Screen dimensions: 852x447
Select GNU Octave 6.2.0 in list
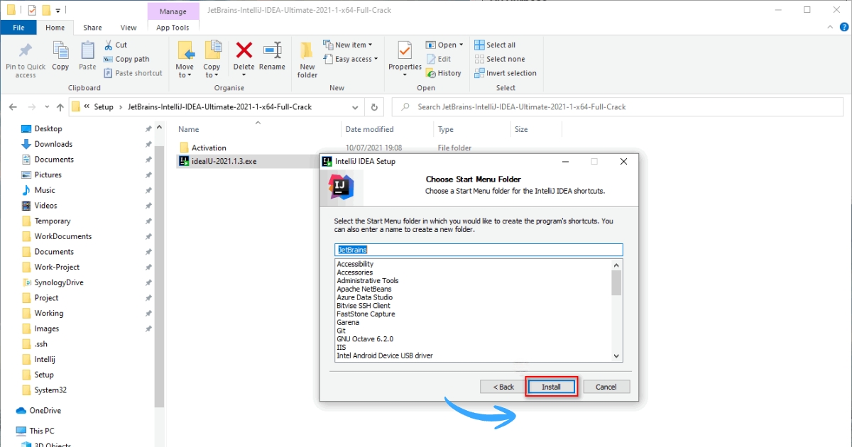[x=365, y=339]
